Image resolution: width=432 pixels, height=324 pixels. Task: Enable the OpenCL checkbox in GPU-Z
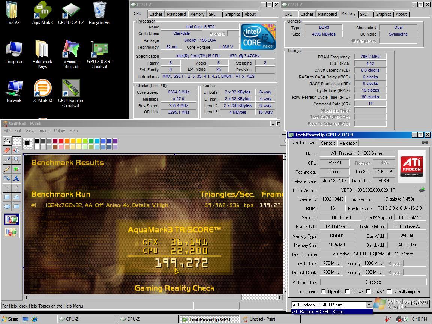tap(324, 291)
